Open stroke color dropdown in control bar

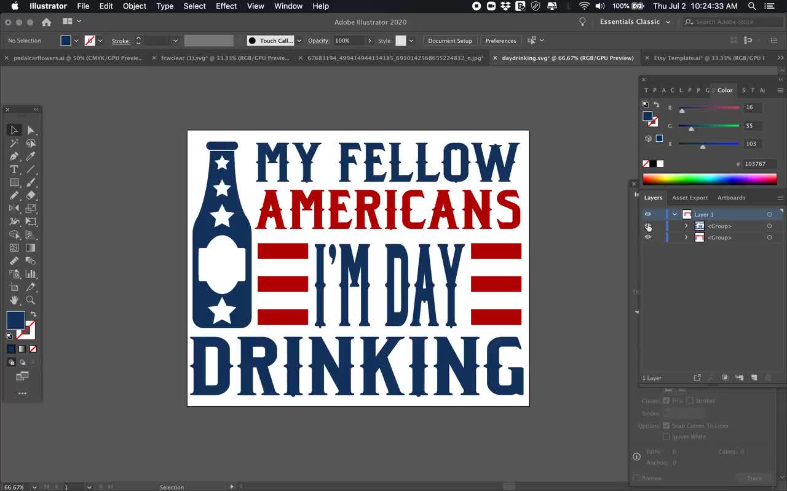pyautogui.click(x=100, y=41)
